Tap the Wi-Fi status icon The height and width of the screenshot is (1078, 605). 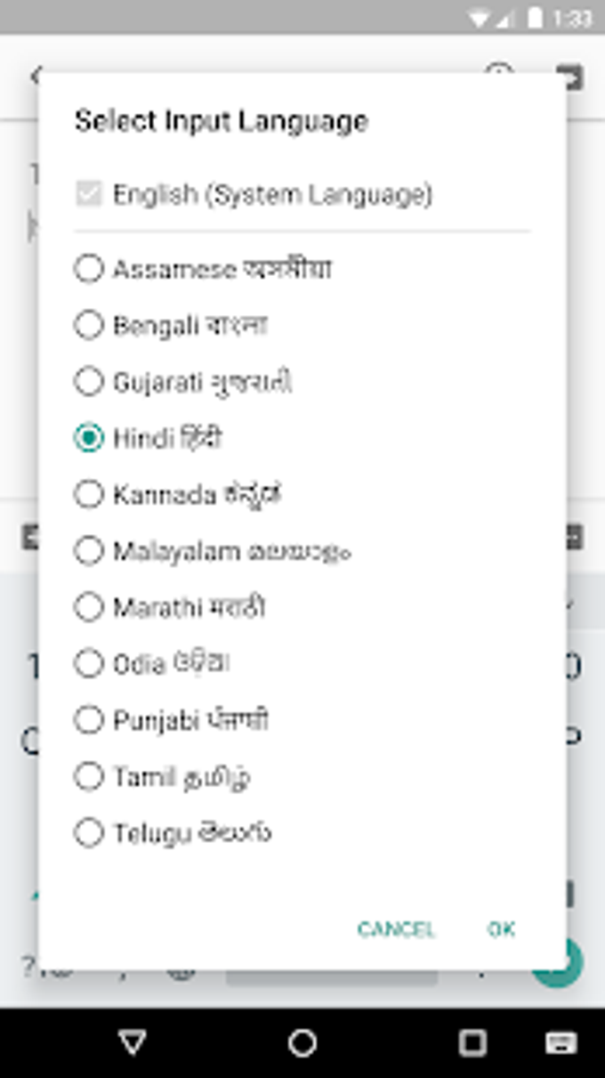tap(480, 17)
